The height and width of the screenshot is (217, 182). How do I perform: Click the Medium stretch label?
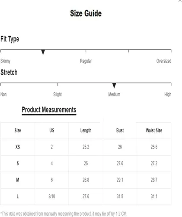[114, 94]
